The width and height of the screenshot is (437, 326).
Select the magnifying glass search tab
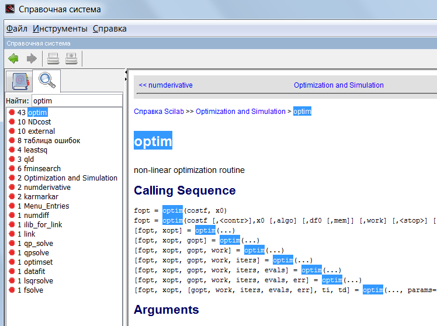(x=47, y=81)
